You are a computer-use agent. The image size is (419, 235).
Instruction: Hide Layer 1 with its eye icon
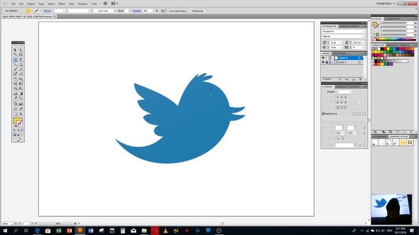click(323, 62)
